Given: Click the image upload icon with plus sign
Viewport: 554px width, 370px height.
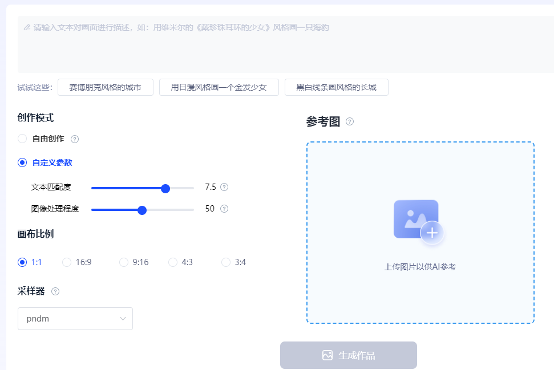Looking at the screenshot, I should pyautogui.click(x=419, y=222).
